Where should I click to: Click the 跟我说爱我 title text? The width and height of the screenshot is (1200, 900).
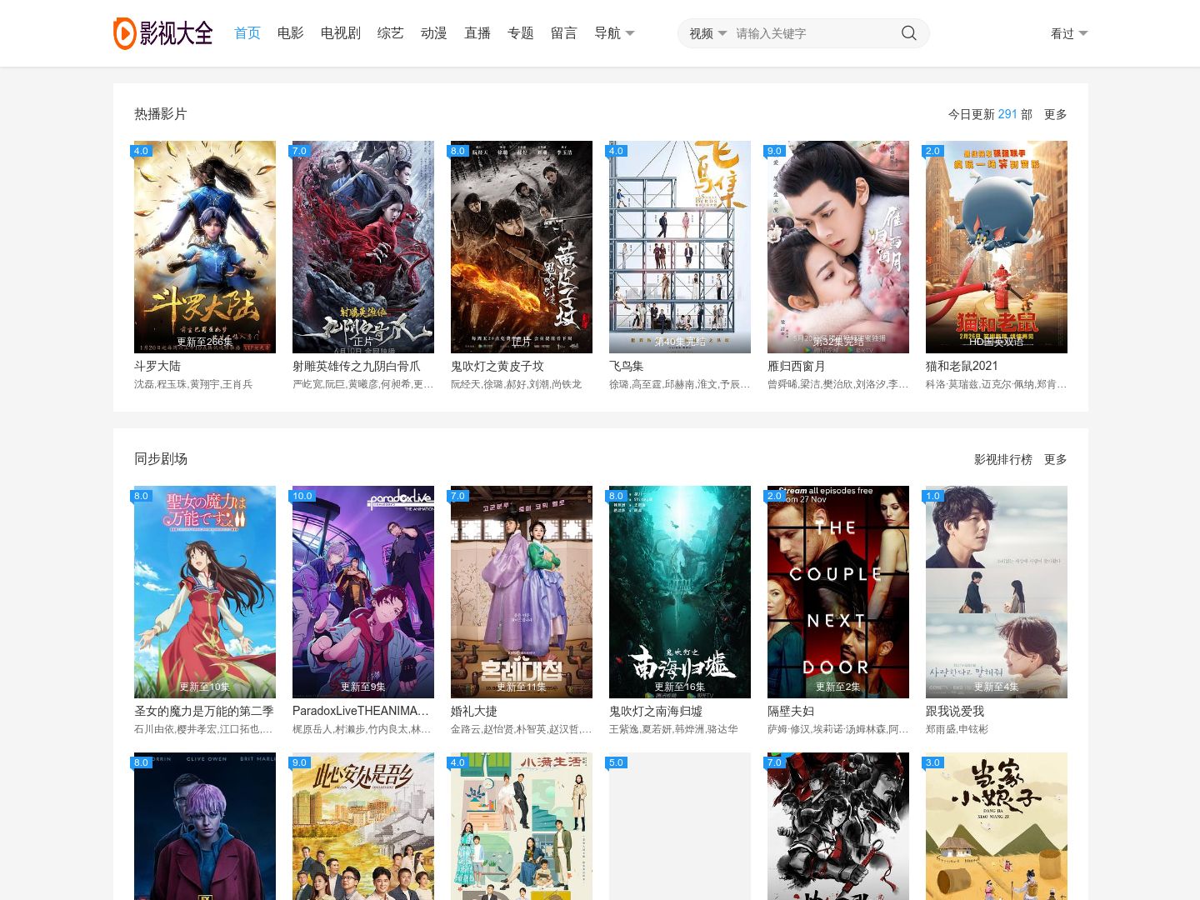click(955, 711)
